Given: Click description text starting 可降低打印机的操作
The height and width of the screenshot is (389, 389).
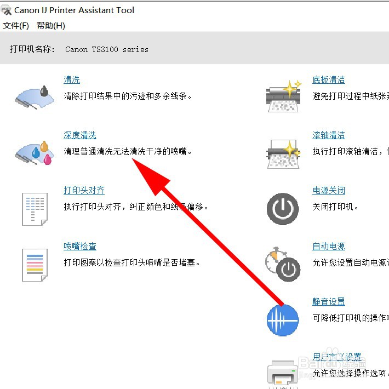Looking at the screenshot, I should pos(351,318).
